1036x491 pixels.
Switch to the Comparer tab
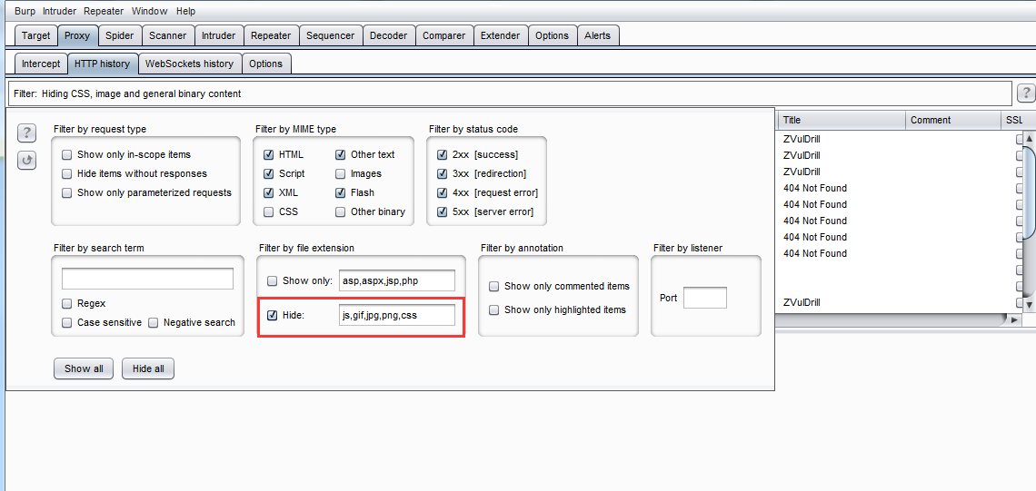(x=444, y=35)
